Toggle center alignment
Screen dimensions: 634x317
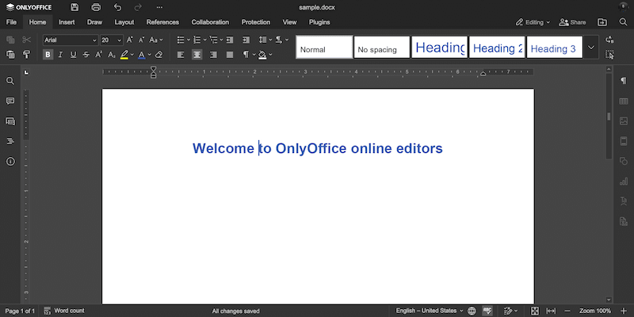click(197, 55)
